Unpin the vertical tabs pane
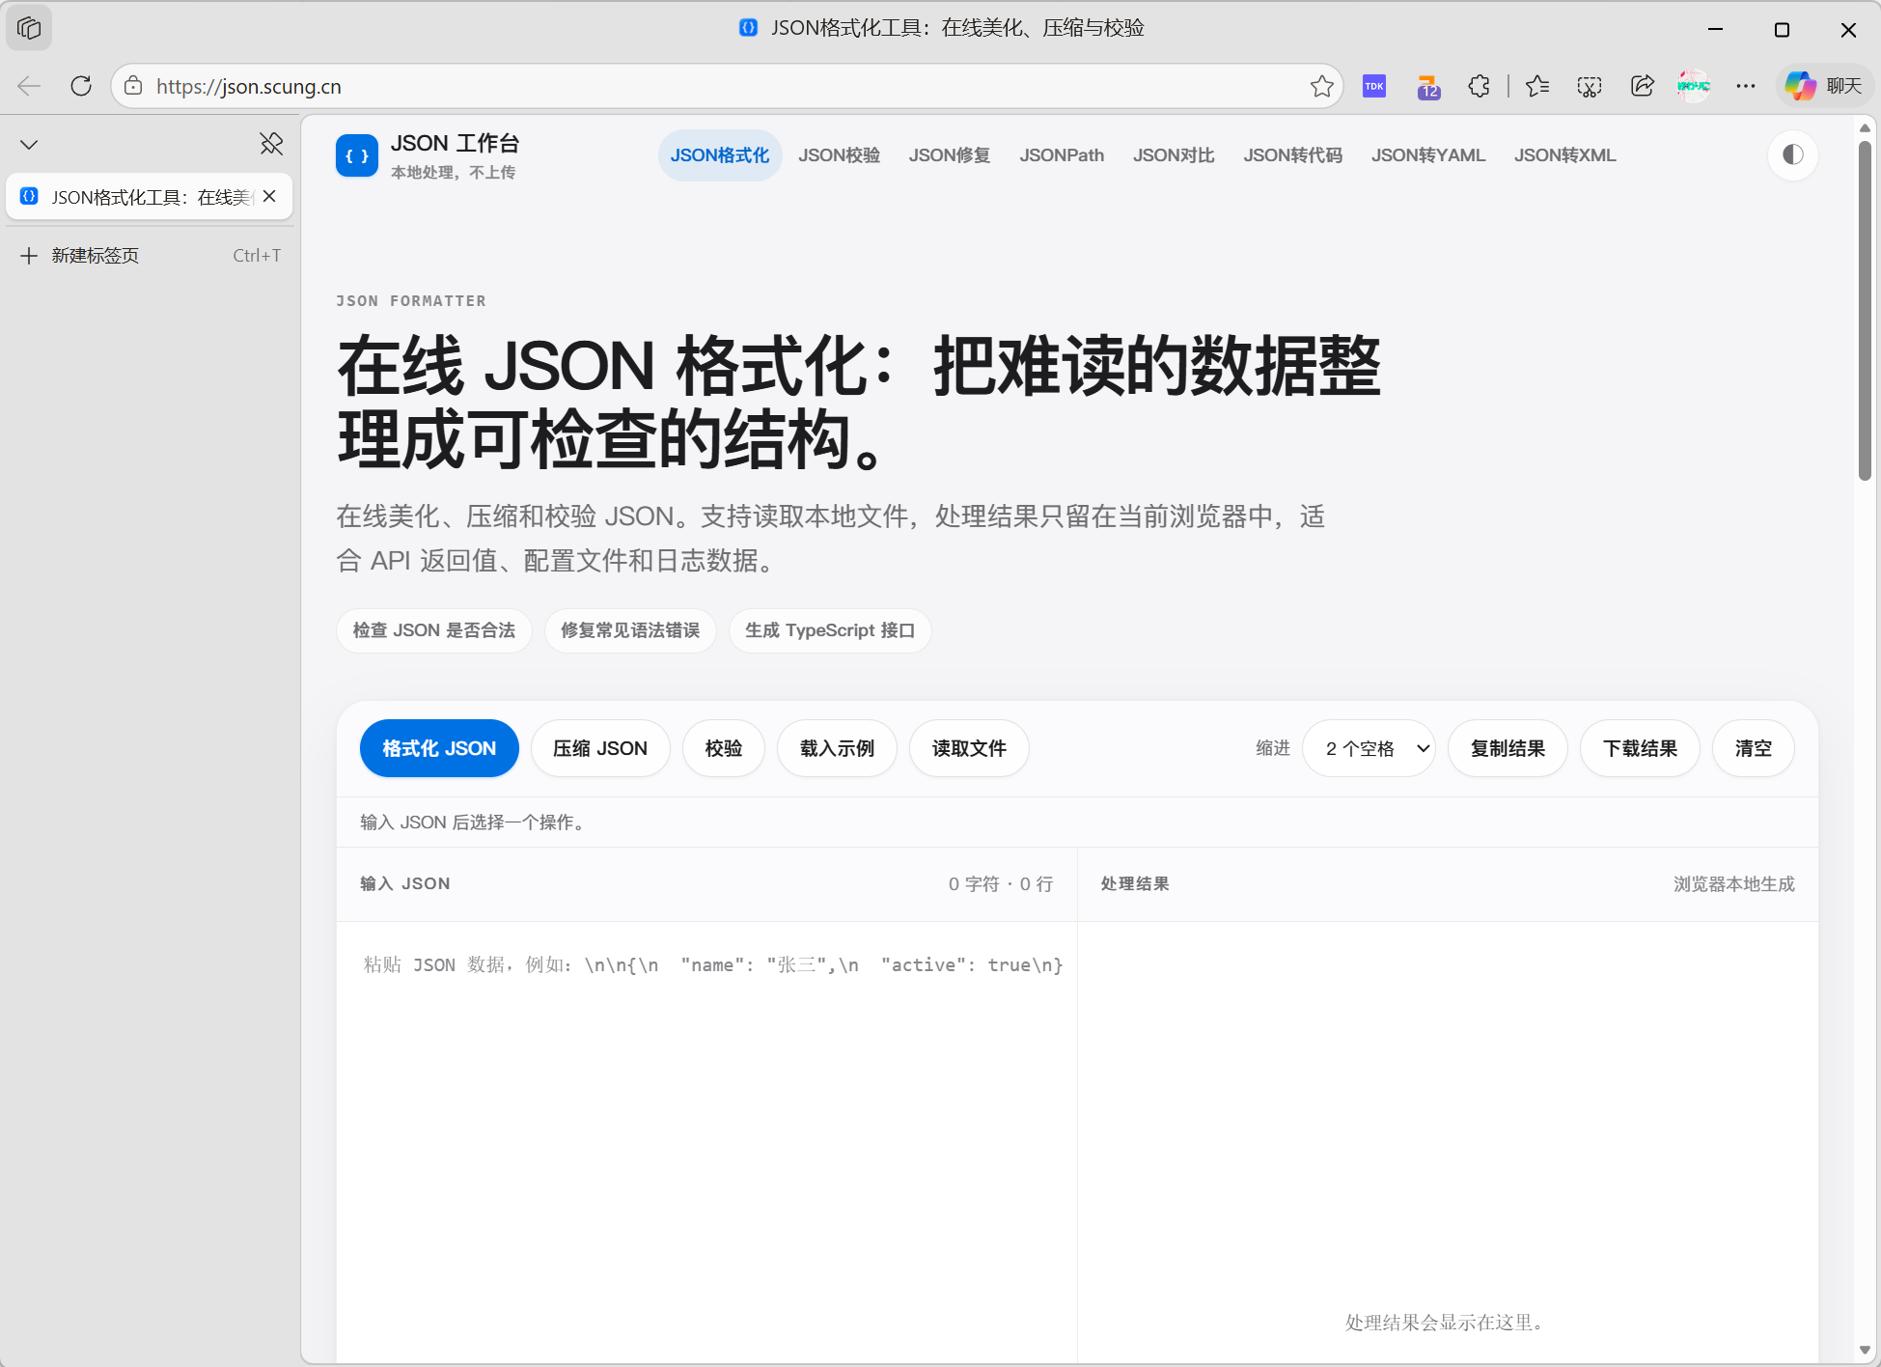This screenshot has height=1367, width=1881. [271, 144]
